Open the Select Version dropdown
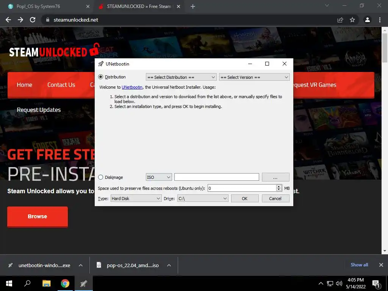The width and height of the screenshot is (388, 291). (x=254, y=77)
